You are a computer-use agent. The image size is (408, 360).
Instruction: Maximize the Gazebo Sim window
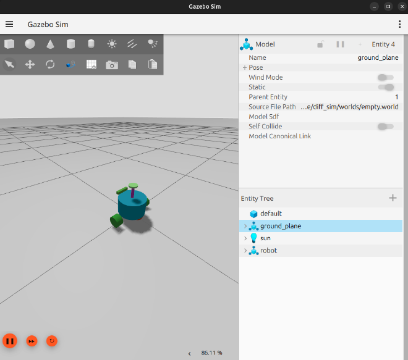point(388,7)
